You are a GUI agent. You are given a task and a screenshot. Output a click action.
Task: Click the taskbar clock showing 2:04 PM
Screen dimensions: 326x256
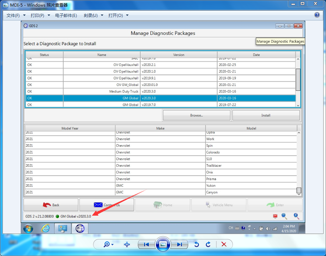point(289,228)
